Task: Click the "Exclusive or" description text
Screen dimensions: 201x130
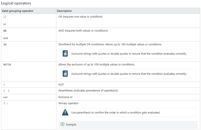Action: (65, 97)
